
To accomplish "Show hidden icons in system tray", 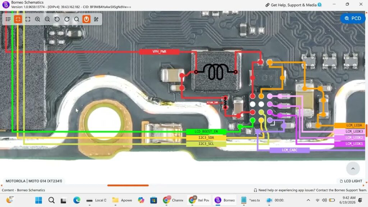I will 308,200.
